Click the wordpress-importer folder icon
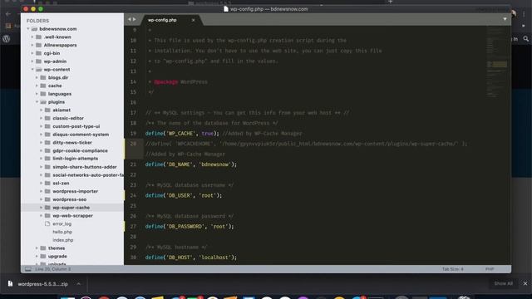 pyautogui.click(x=47, y=191)
